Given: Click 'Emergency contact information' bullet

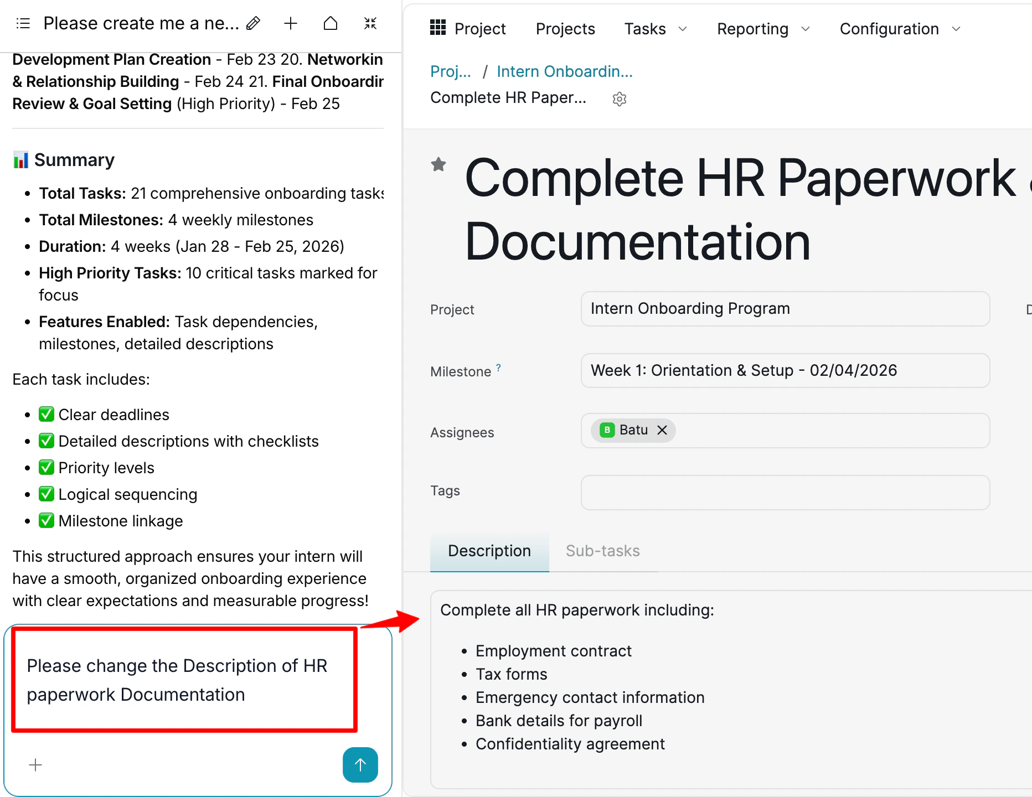Looking at the screenshot, I should coord(590,697).
